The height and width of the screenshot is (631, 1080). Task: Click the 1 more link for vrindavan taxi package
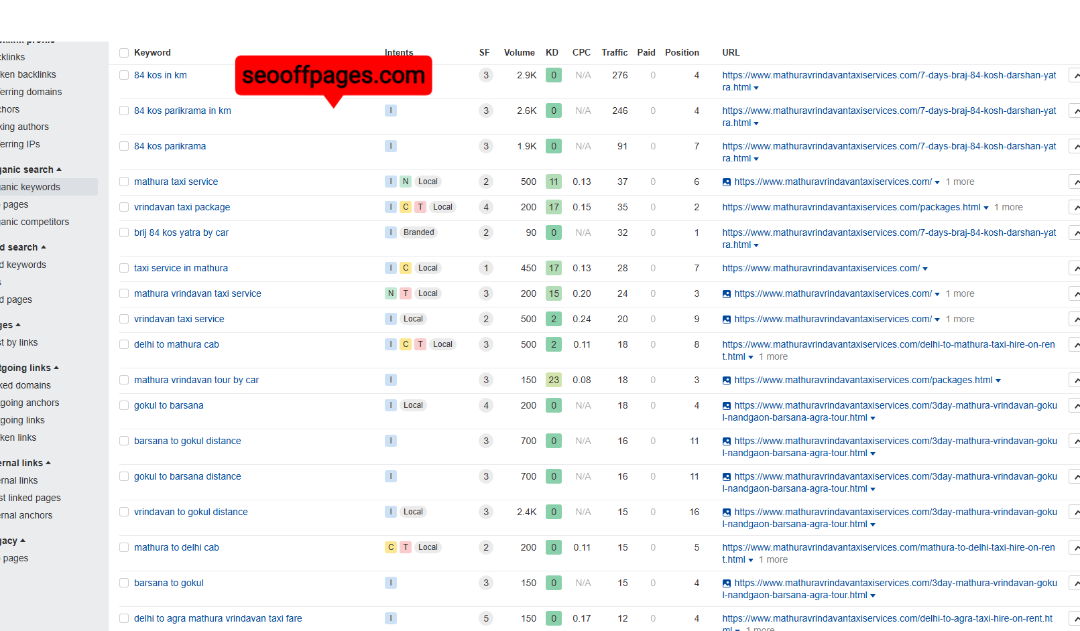click(1008, 207)
